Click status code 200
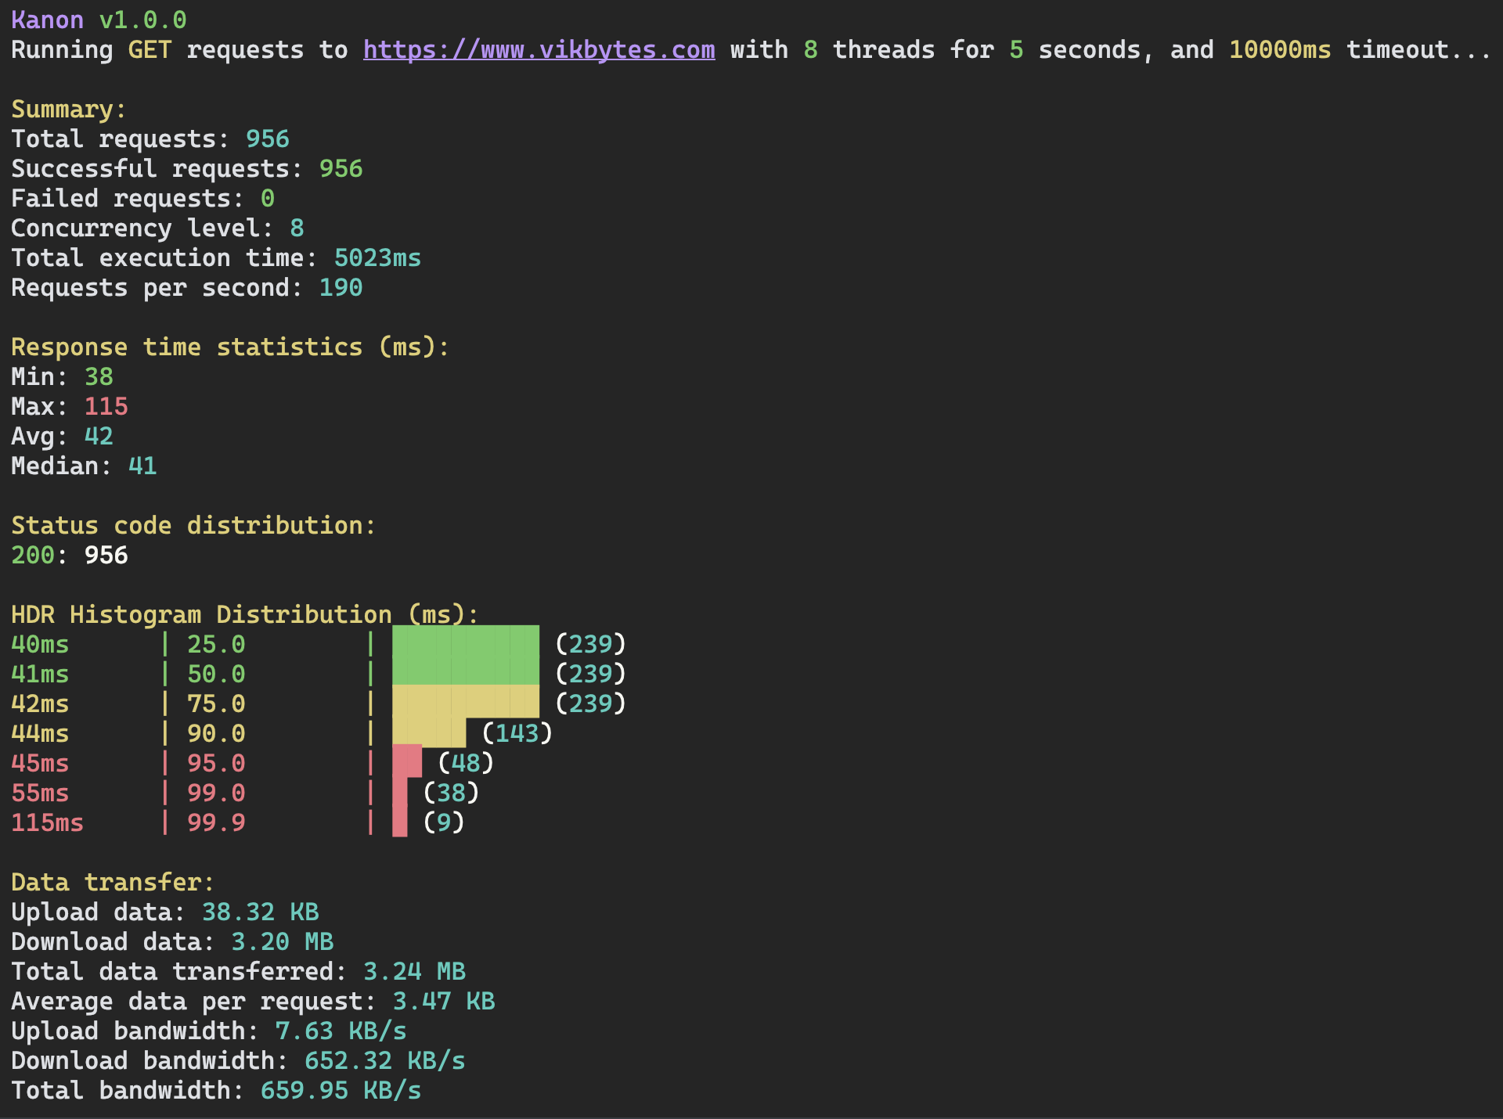Image resolution: width=1503 pixels, height=1119 pixels. 33,556
